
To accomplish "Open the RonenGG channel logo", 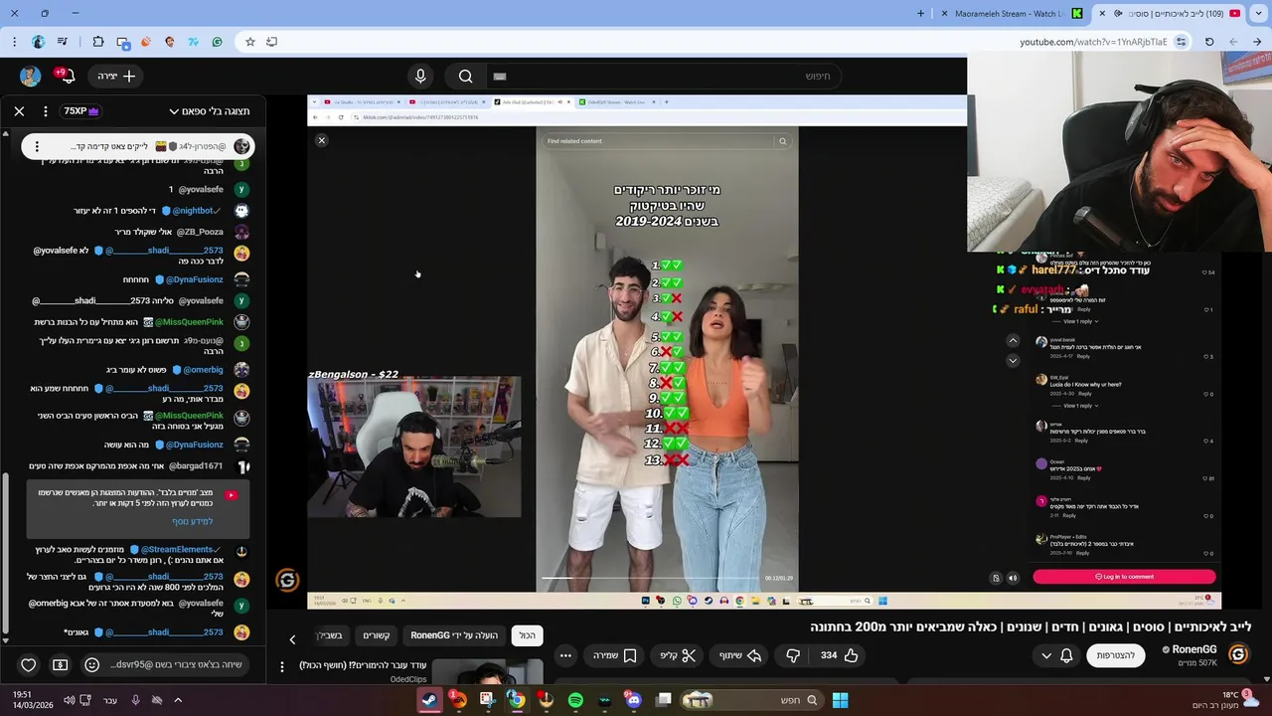I will [x=1237, y=654].
